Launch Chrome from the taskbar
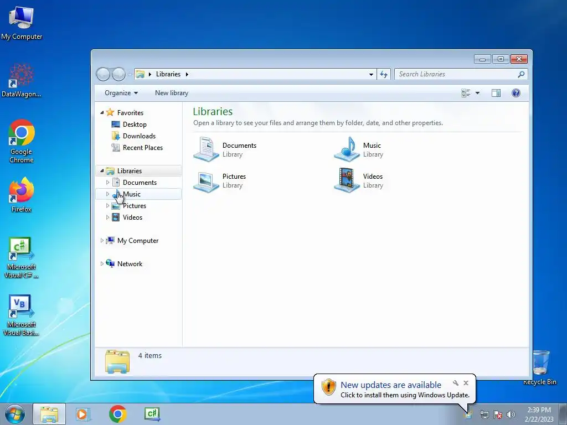 point(117,414)
